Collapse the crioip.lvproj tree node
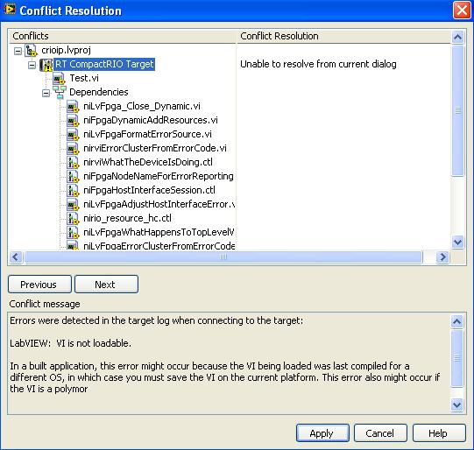Viewport: 474px width, 450px height. (18, 51)
